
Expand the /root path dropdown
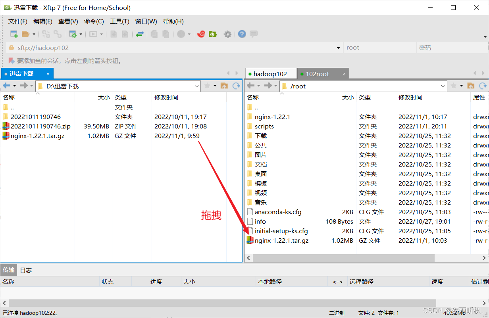(x=443, y=86)
